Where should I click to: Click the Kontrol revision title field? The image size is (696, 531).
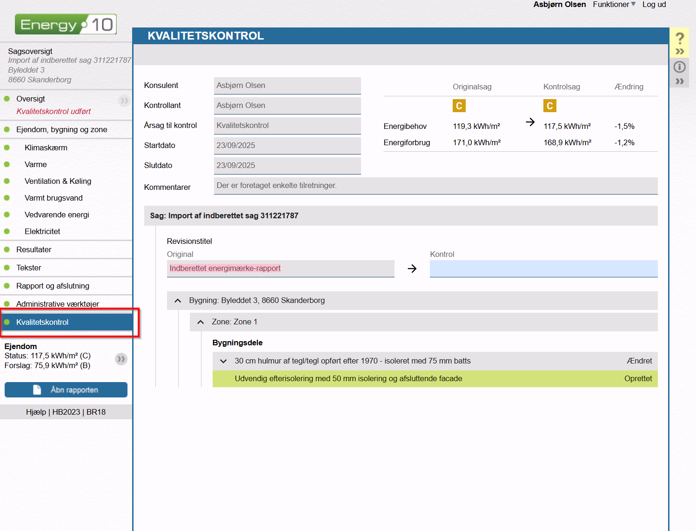(543, 269)
